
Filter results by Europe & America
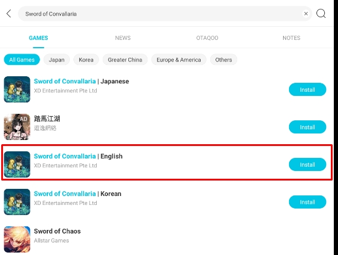coord(179,60)
